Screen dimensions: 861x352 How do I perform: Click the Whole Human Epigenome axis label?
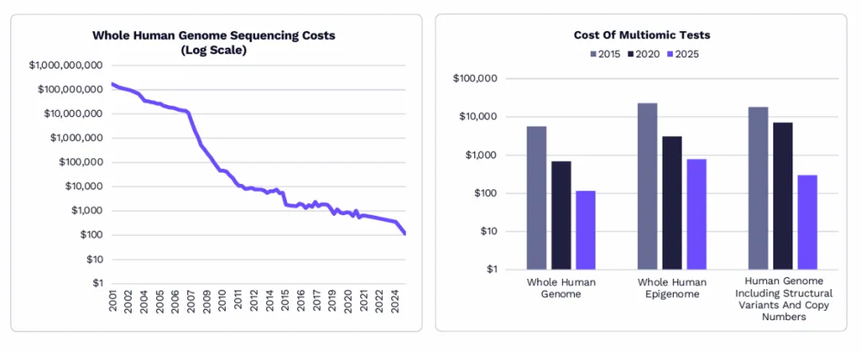pyautogui.click(x=671, y=287)
